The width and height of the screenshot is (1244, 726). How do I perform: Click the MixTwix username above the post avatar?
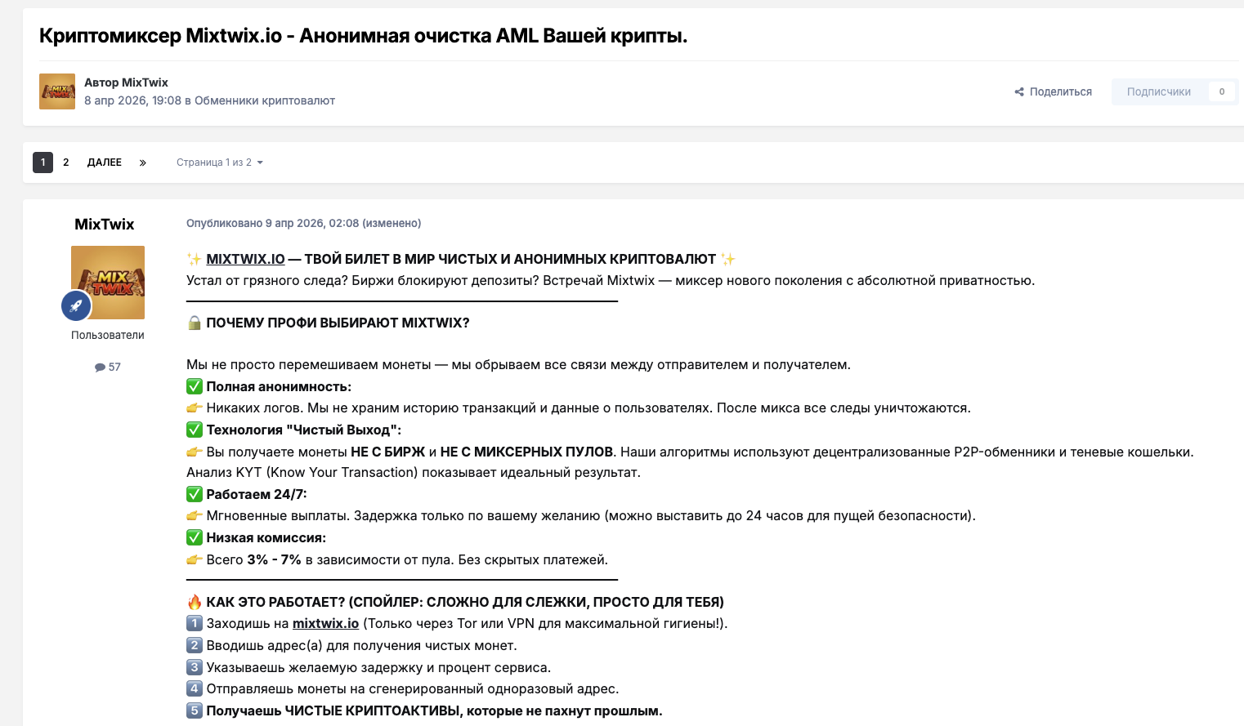coord(105,224)
